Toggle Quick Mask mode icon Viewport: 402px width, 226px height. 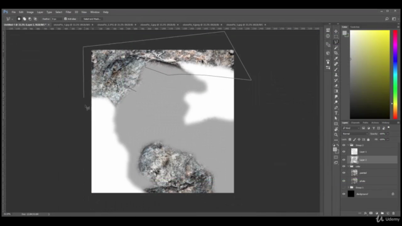(336, 157)
